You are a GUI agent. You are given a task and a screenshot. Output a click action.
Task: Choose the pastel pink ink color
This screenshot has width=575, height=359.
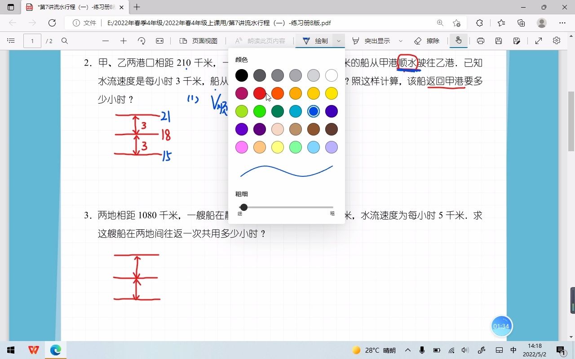pyautogui.click(x=242, y=147)
